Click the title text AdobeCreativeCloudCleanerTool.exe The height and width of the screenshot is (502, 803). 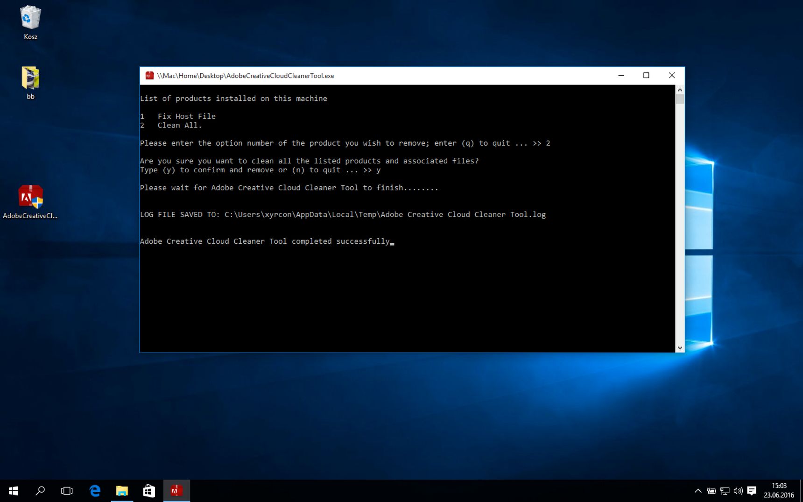point(246,76)
